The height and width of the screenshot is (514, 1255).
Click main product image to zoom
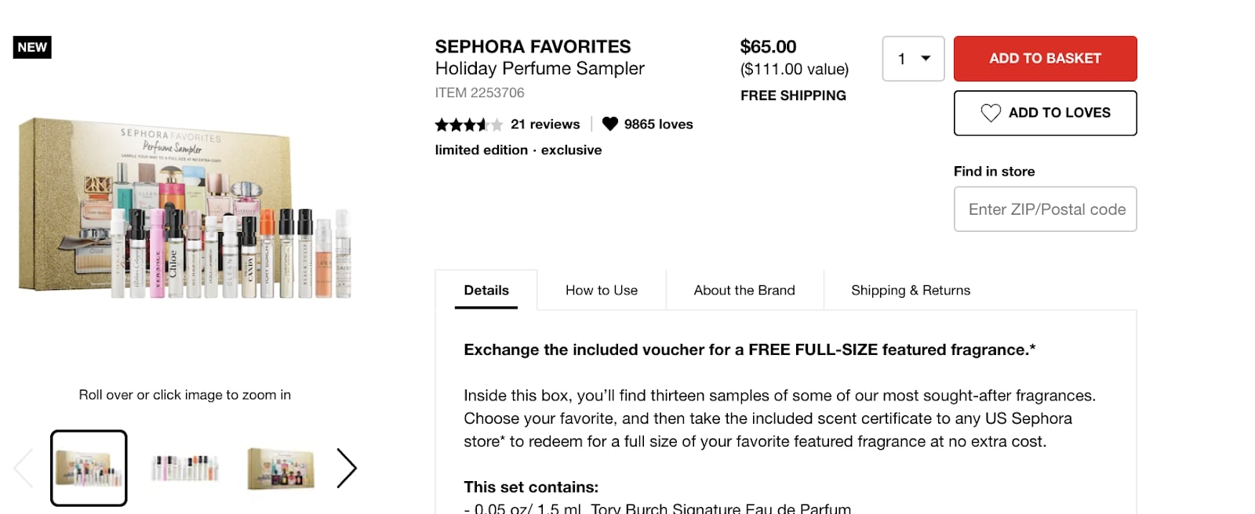185,208
